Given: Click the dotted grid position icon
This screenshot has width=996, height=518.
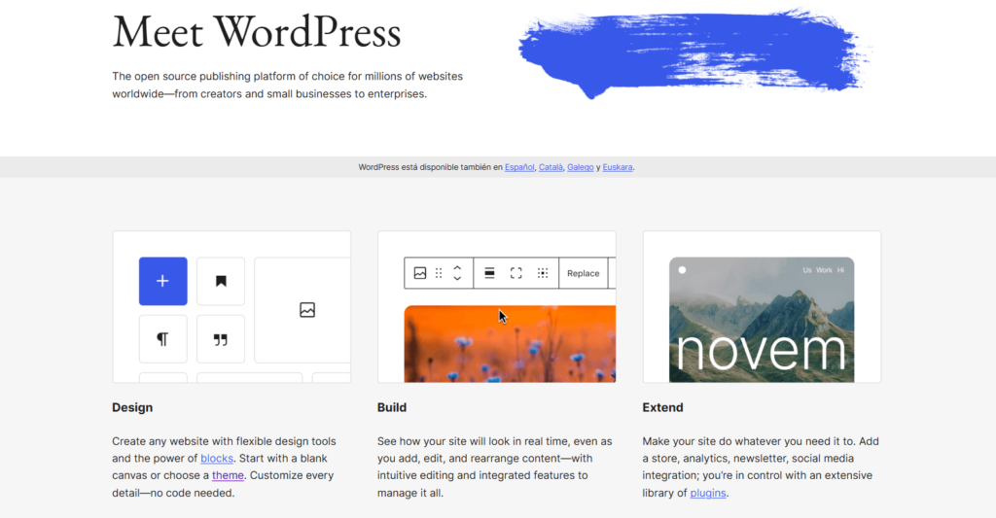Looking at the screenshot, I should (543, 273).
